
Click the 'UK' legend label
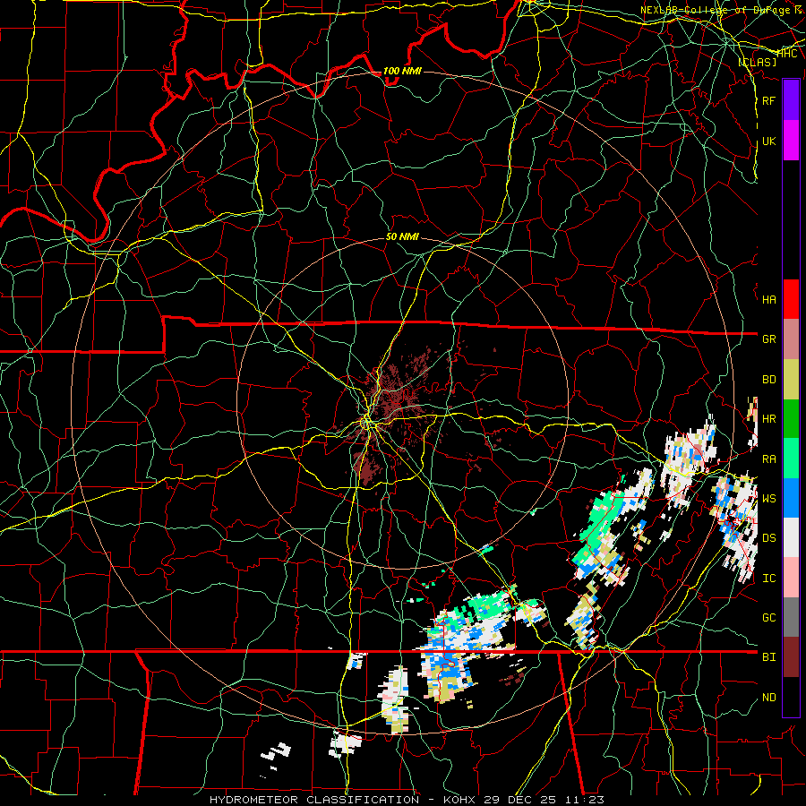[768, 141]
